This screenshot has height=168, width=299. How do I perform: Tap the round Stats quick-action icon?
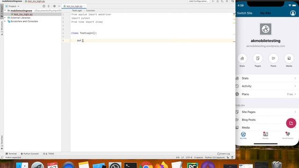[x=242, y=58]
